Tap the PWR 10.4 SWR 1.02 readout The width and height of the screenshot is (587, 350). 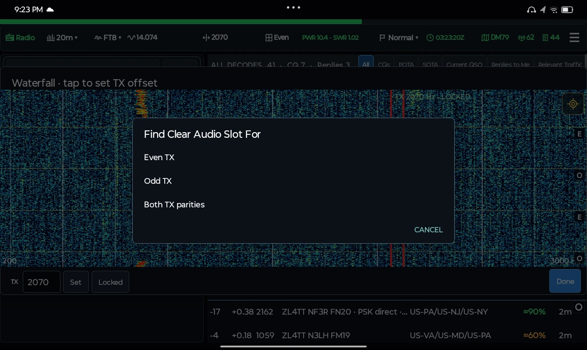point(330,38)
